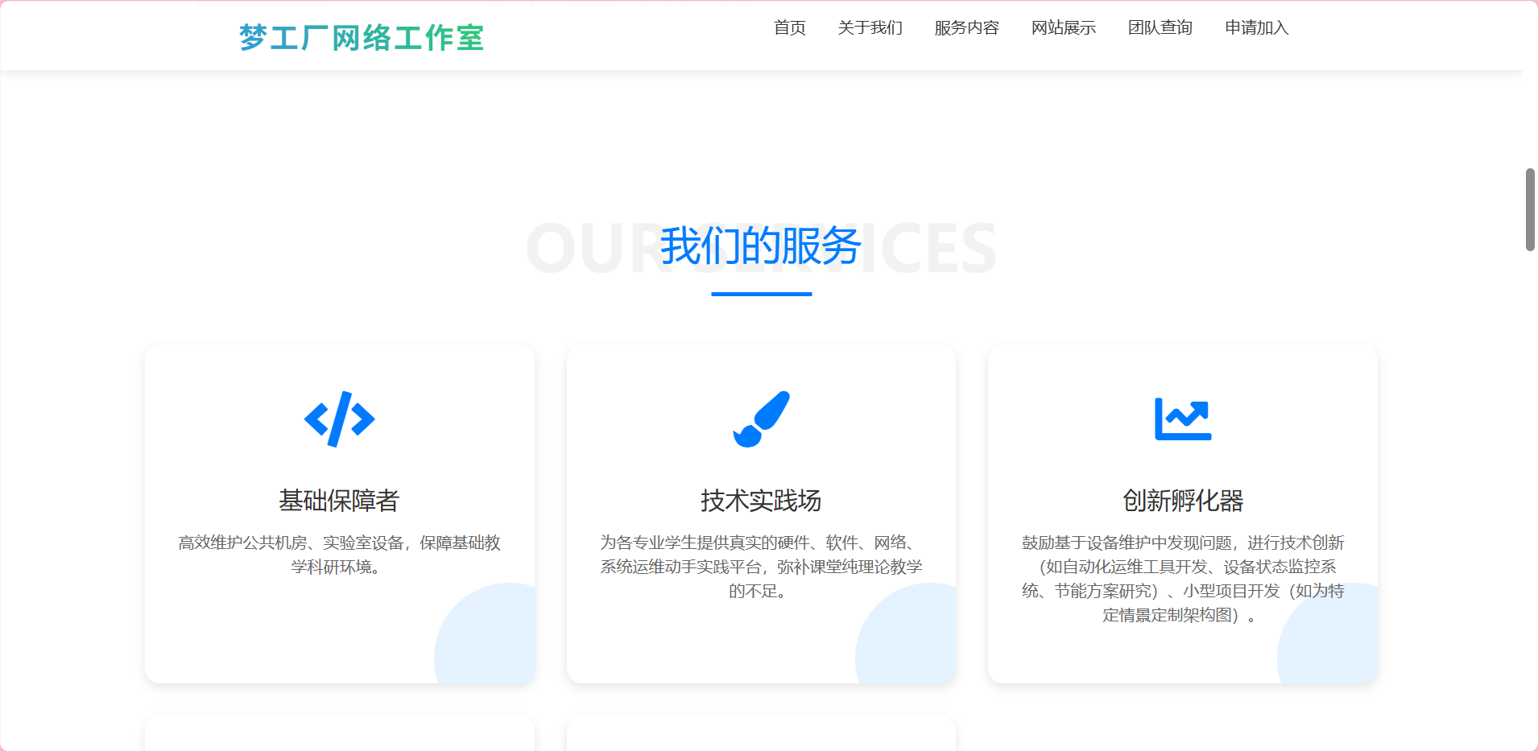Select the code icon on 基础保障者 card
The height and width of the screenshot is (751, 1538).
[x=339, y=418]
